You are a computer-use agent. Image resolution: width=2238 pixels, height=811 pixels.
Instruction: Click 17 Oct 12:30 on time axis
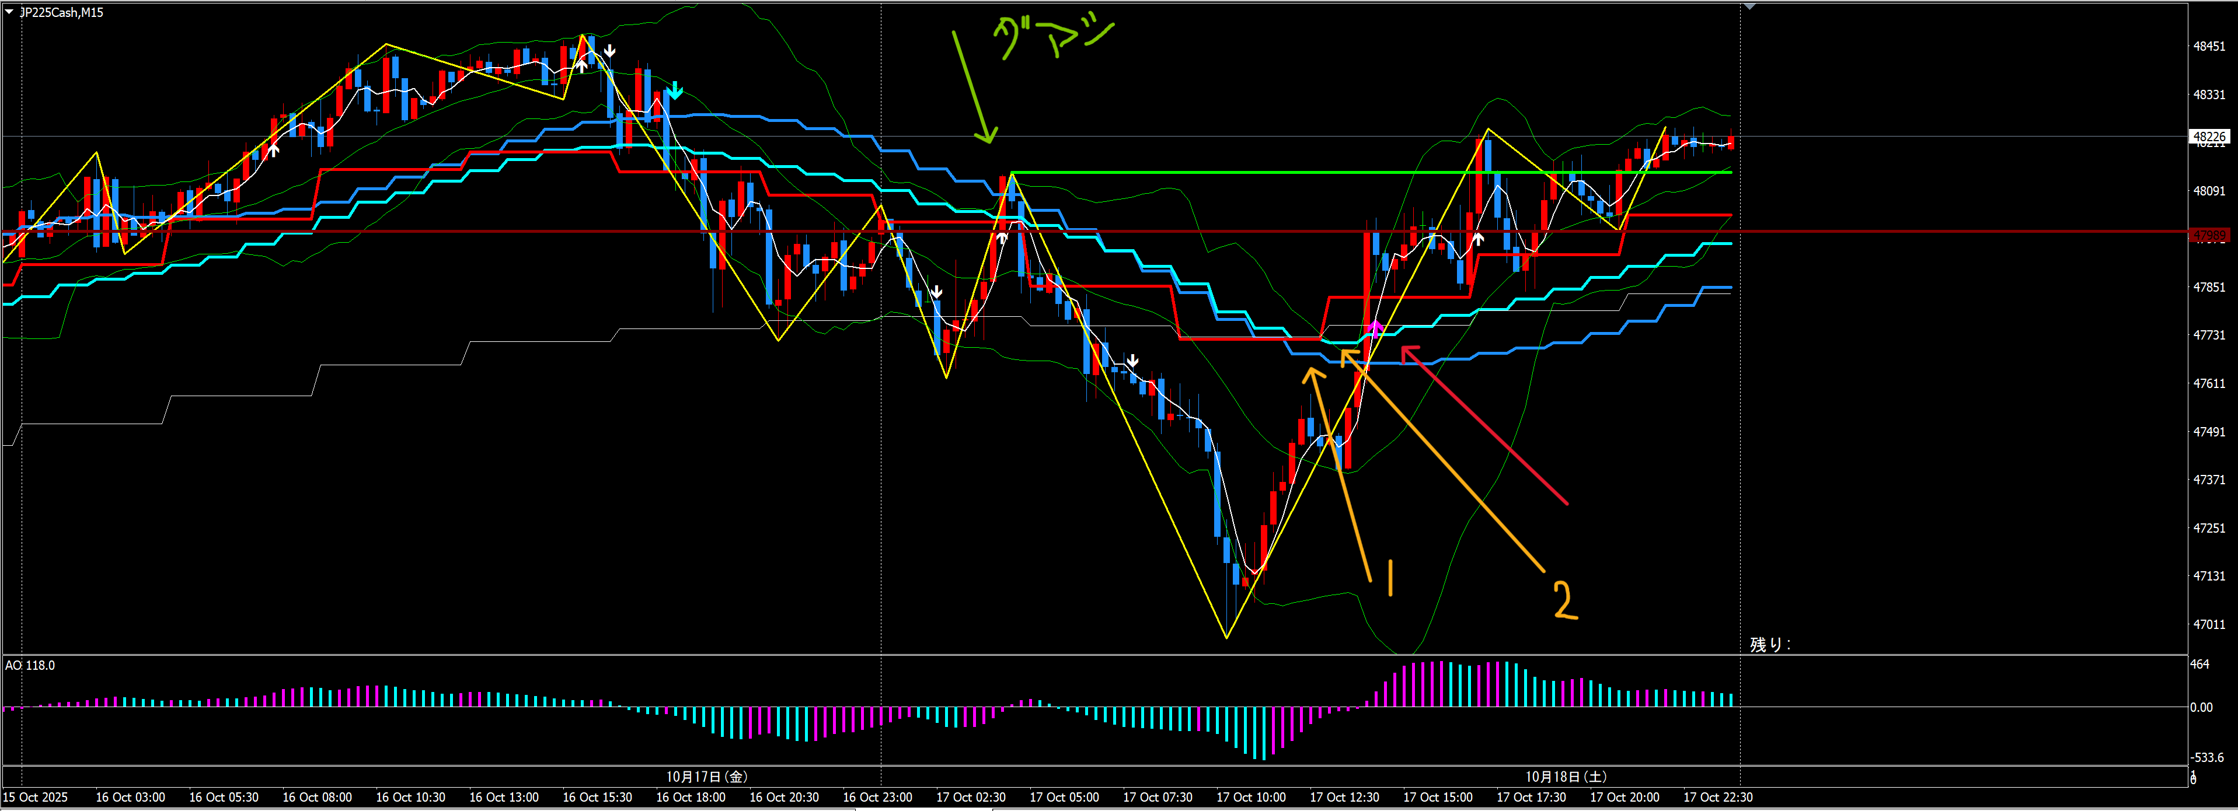click(1344, 797)
